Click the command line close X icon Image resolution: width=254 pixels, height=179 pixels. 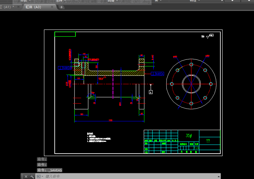26,176
